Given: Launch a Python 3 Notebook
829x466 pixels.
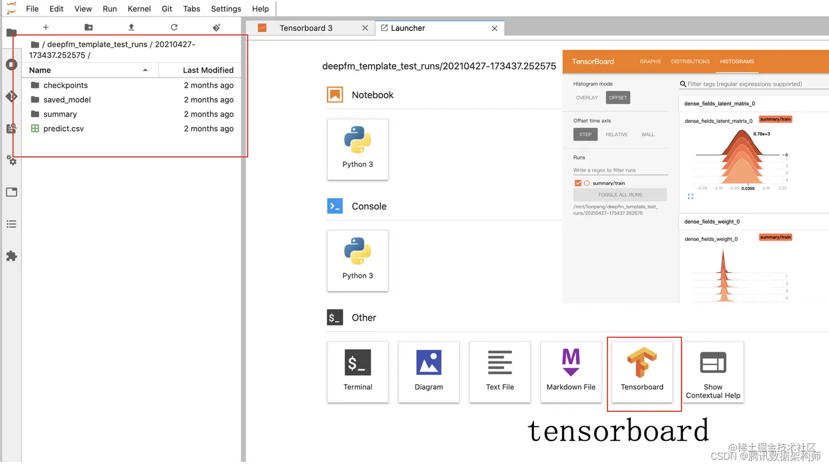Looking at the screenshot, I should click(357, 149).
